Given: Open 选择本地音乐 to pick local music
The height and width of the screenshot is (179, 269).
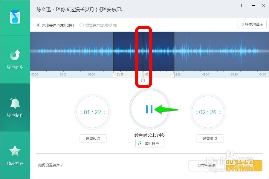Looking at the screenshot, I should point(252,24).
